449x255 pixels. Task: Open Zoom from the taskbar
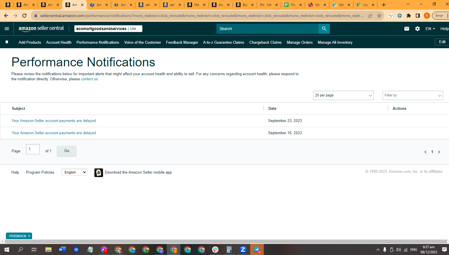click(243, 250)
